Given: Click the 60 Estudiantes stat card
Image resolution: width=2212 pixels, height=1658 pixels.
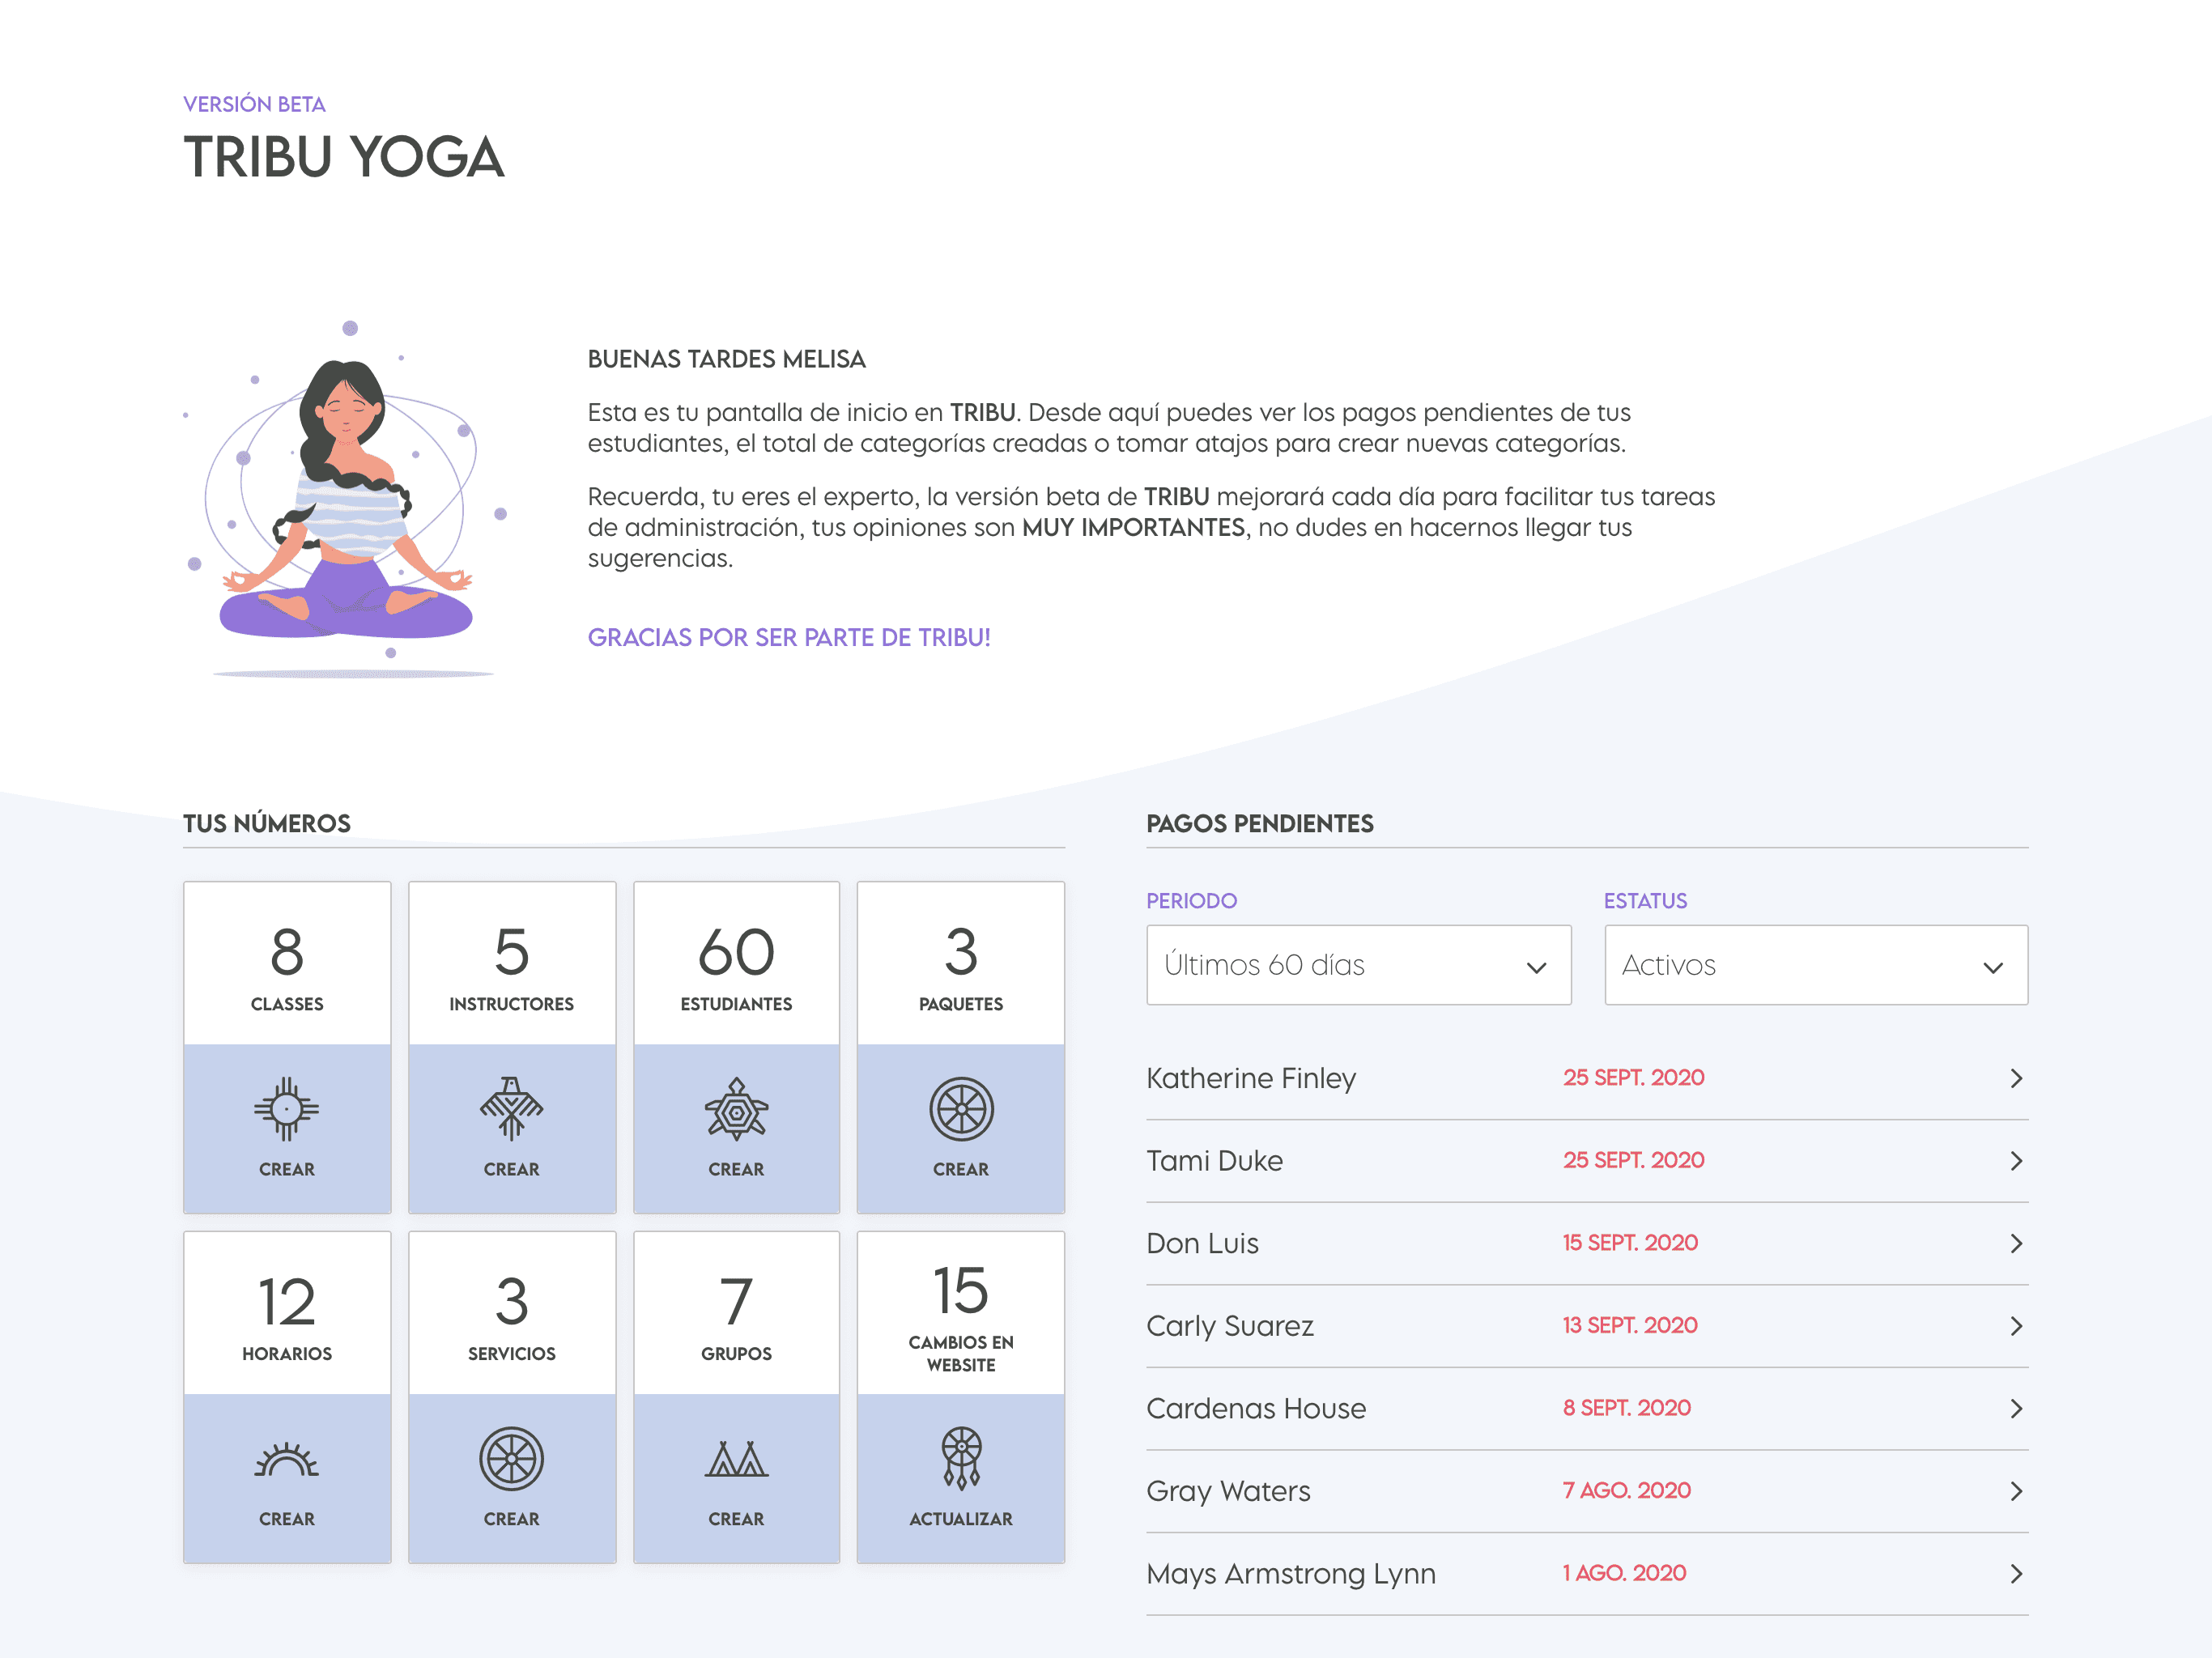Looking at the screenshot, I should pos(737,962).
